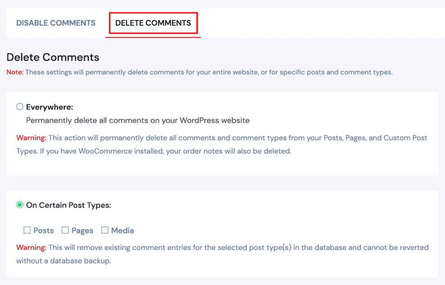Screen dimensions: 445x285
Task: Check the Pages box under post types
Action: (65, 230)
